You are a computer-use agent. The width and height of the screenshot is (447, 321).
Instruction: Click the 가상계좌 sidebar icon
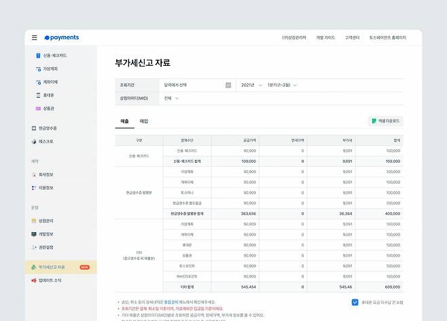point(38,69)
